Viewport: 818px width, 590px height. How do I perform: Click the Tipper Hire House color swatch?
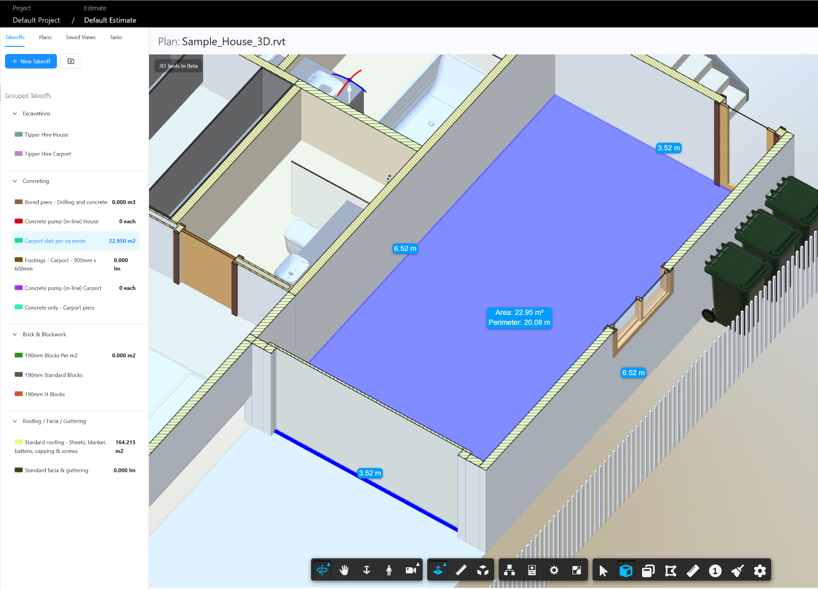tap(18, 134)
